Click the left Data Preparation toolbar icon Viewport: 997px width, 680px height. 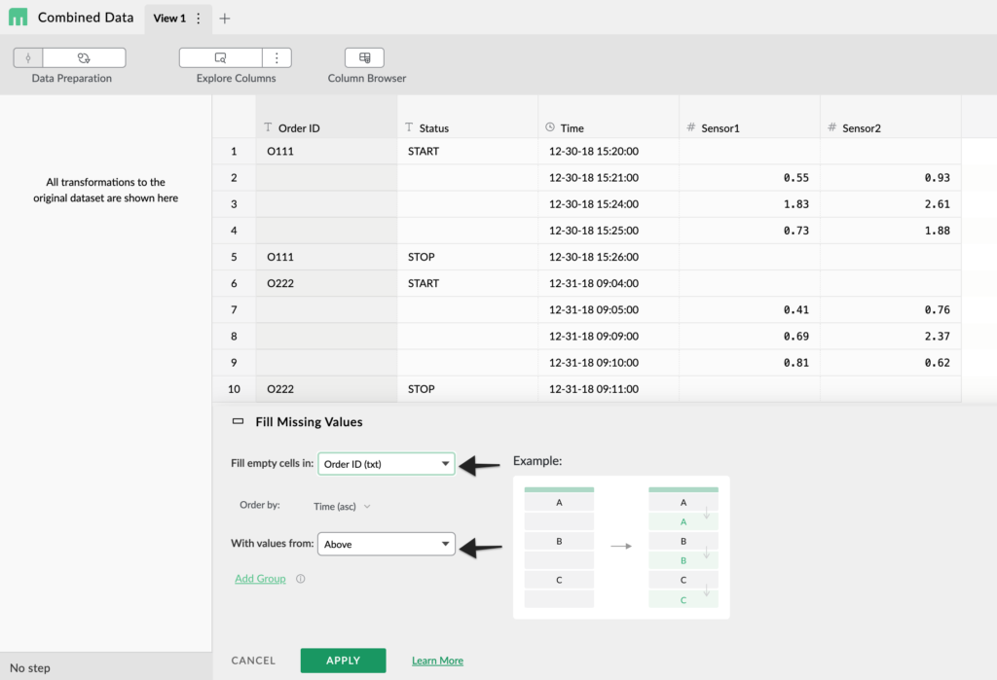(x=28, y=57)
